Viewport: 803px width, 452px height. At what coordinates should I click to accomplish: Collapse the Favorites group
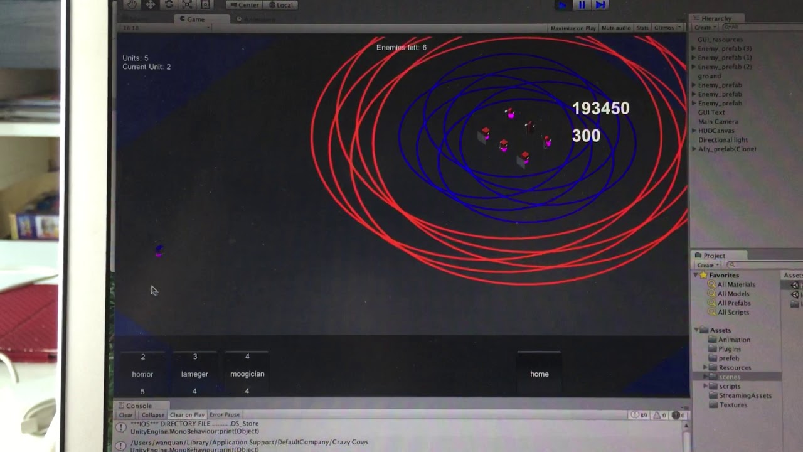point(696,275)
